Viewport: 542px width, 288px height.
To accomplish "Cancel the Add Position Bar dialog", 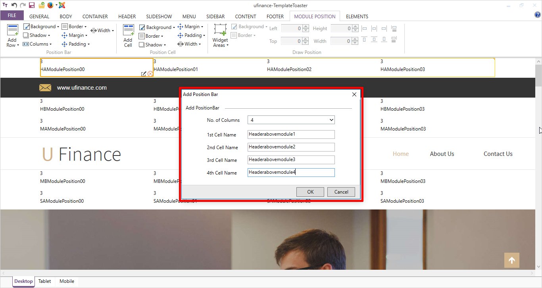I will coord(341,192).
